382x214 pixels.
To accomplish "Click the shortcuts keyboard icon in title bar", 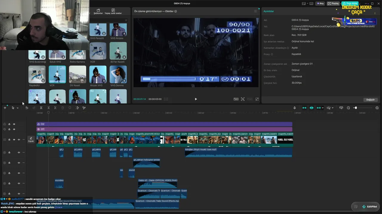I will click(311, 4).
